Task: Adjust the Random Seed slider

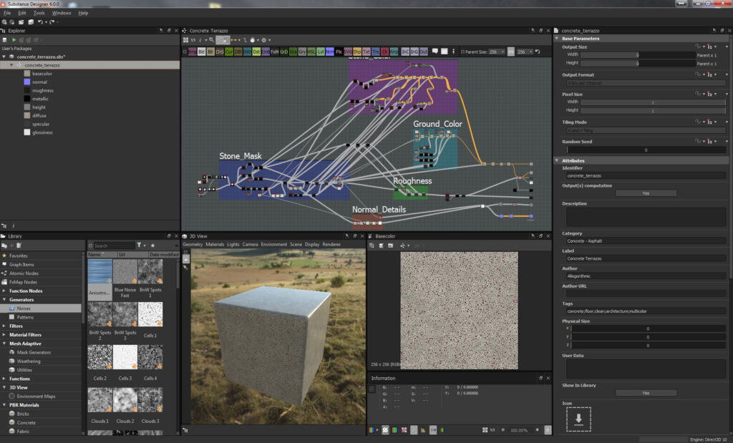Action: click(646, 150)
